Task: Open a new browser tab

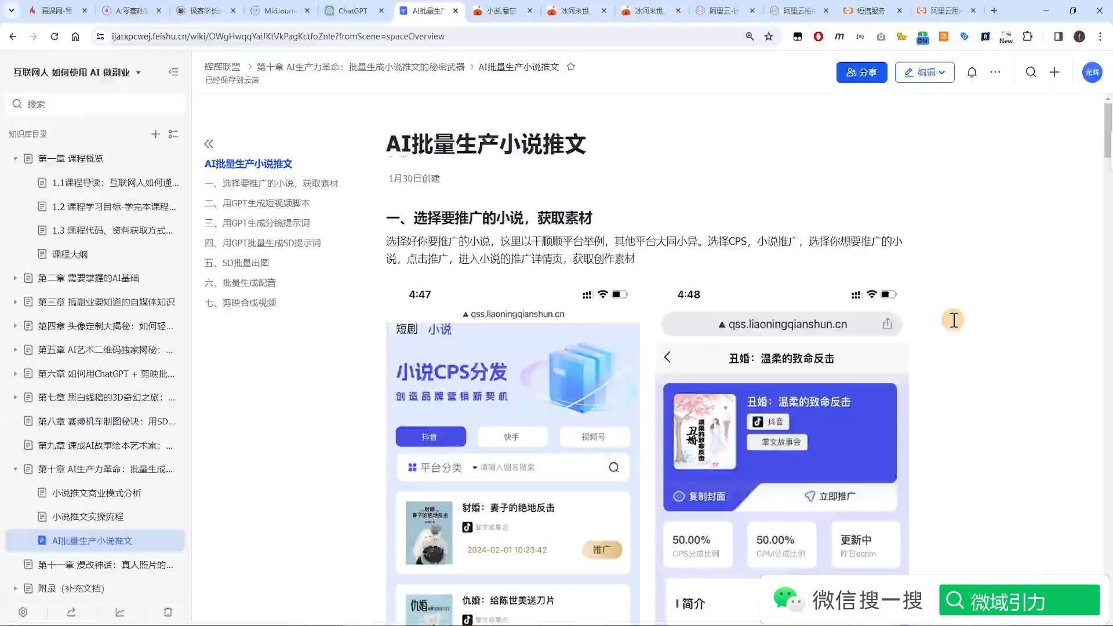Action: (994, 10)
